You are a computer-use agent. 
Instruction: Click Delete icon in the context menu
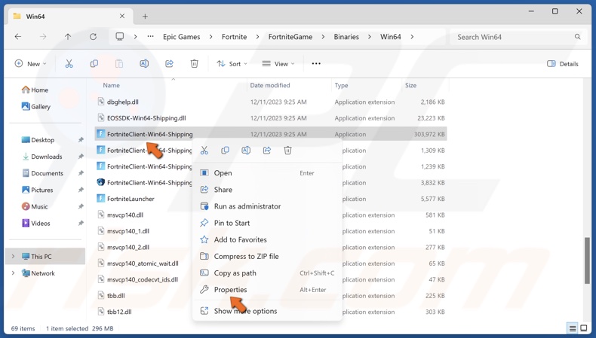click(287, 151)
